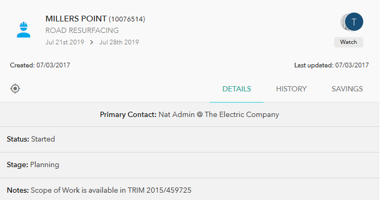This screenshot has height=200, width=381.
Task: Click the grey avatar behind the T avatar
Action: pyautogui.click(x=342, y=22)
